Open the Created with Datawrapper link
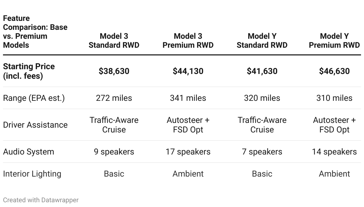The height and width of the screenshot is (207, 364). click(x=41, y=200)
